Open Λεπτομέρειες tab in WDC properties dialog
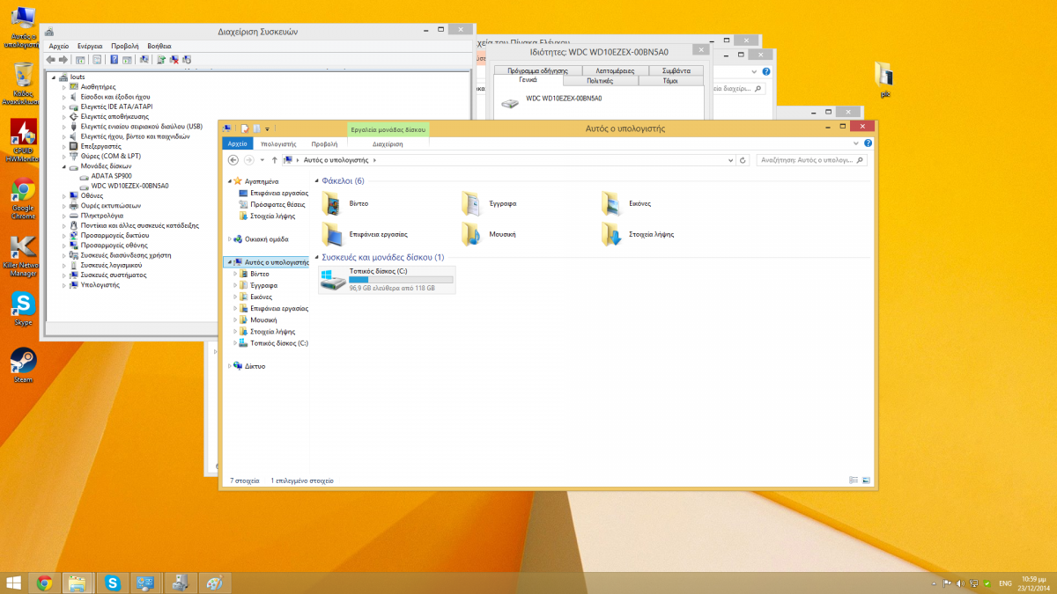This screenshot has width=1057, height=594. click(615, 70)
